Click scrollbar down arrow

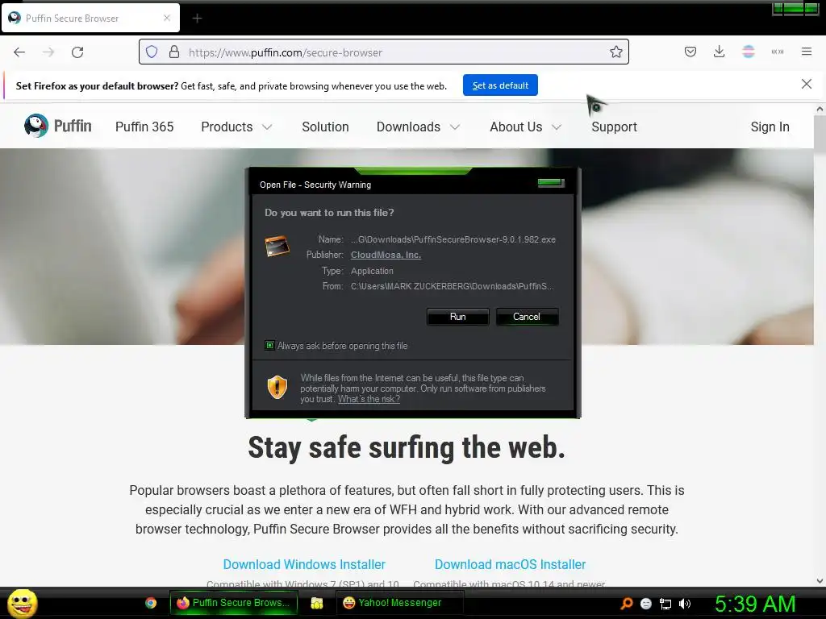pos(820,581)
